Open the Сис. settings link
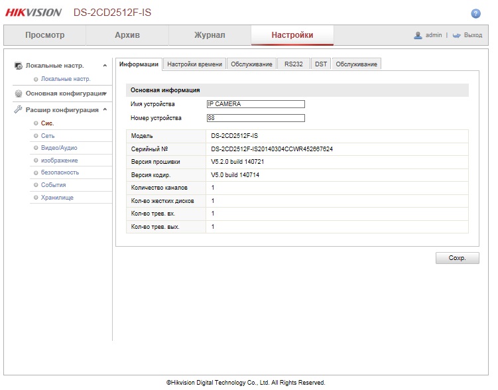This screenshot has width=498, height=390. 47,123
